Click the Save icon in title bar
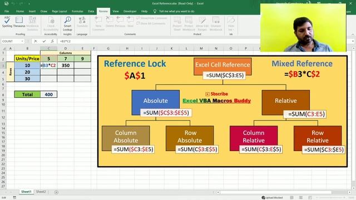 click(x=6, y=3)
